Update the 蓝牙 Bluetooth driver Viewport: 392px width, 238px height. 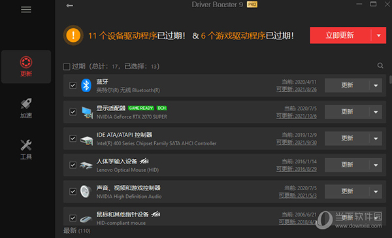[x=347, y=86]
